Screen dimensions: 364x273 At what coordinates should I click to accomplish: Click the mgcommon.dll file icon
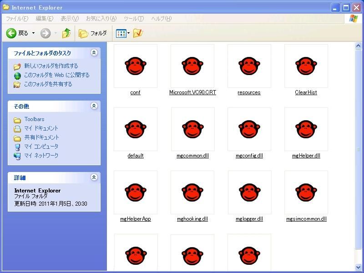pos(192,130)
